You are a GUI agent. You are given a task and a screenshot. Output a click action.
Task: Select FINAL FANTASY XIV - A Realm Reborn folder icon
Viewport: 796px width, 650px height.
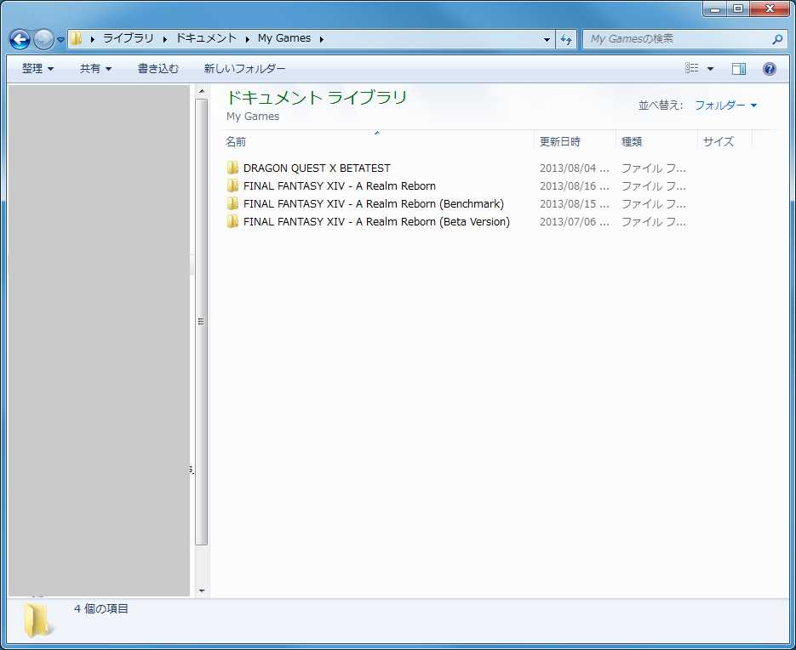coord(232,185)
